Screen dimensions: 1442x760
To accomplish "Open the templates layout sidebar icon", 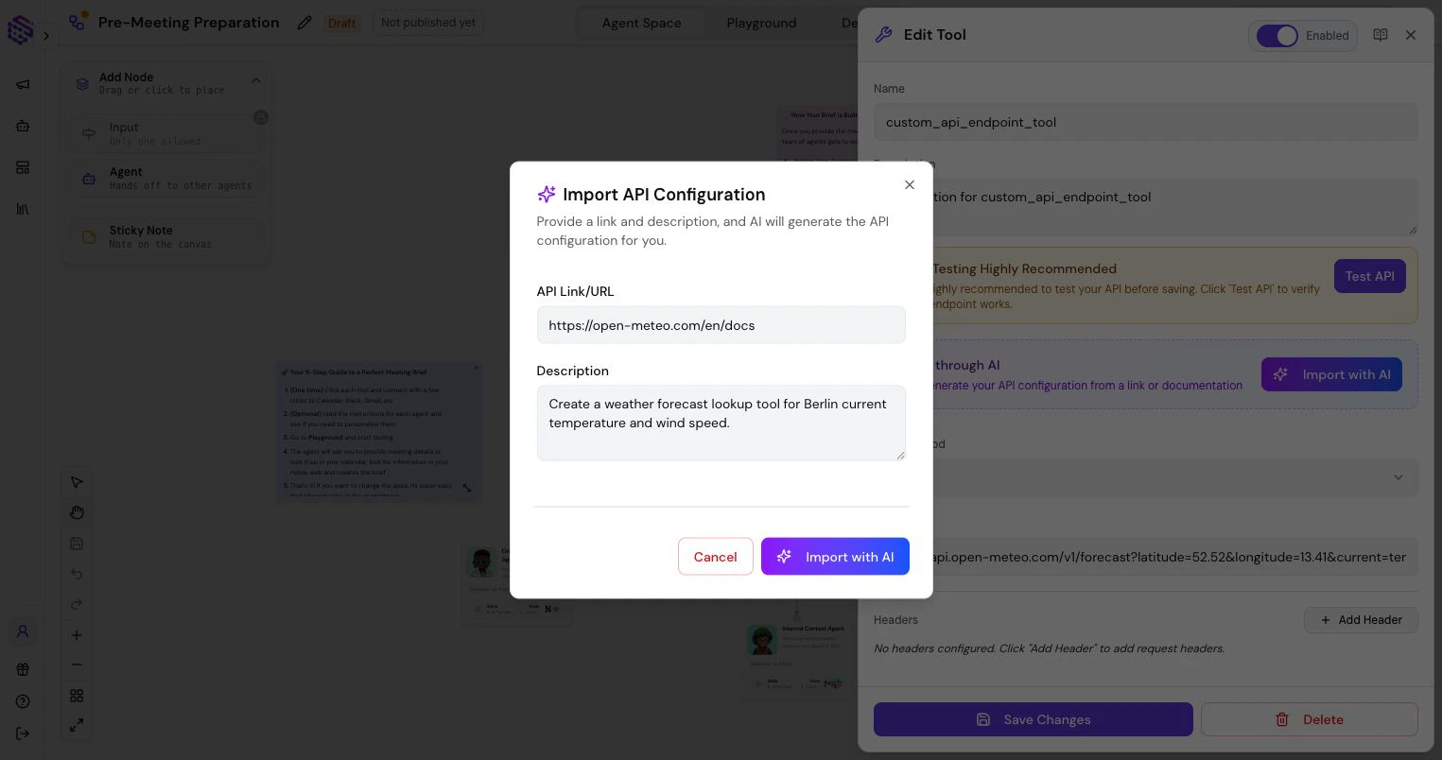I will tap(23, 167).
